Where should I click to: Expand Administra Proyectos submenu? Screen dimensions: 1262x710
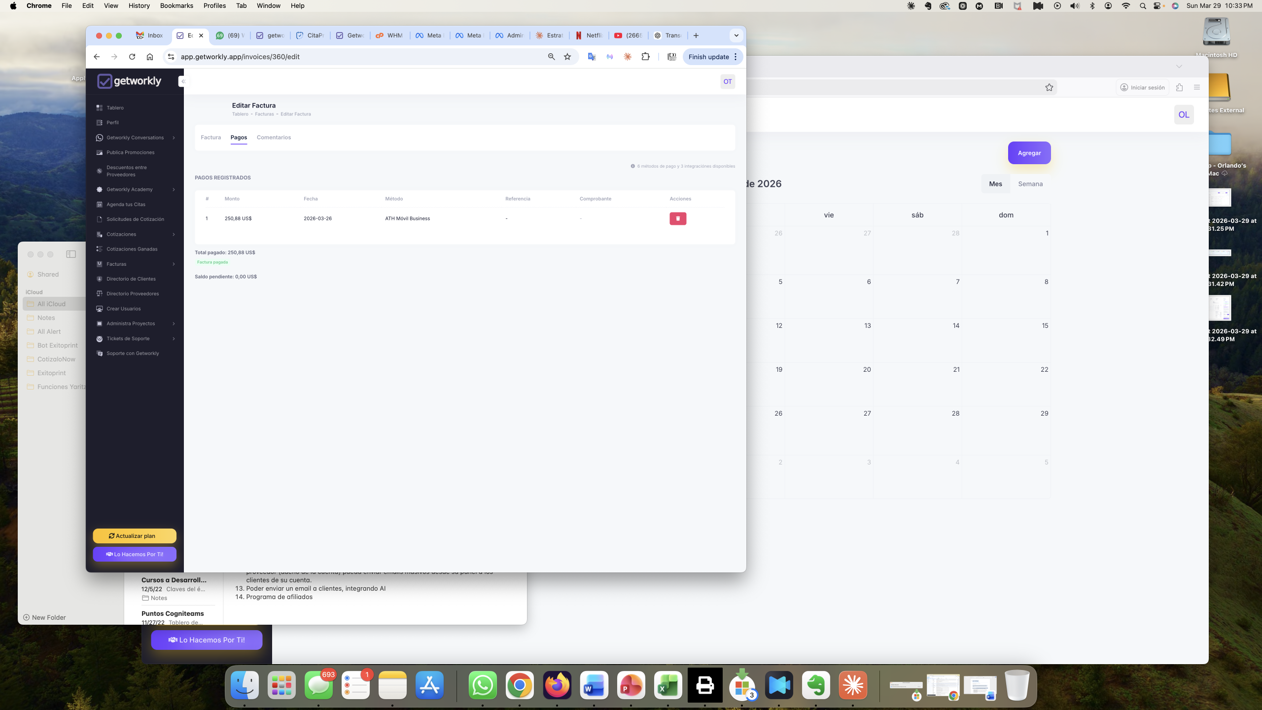coord(174,323)
